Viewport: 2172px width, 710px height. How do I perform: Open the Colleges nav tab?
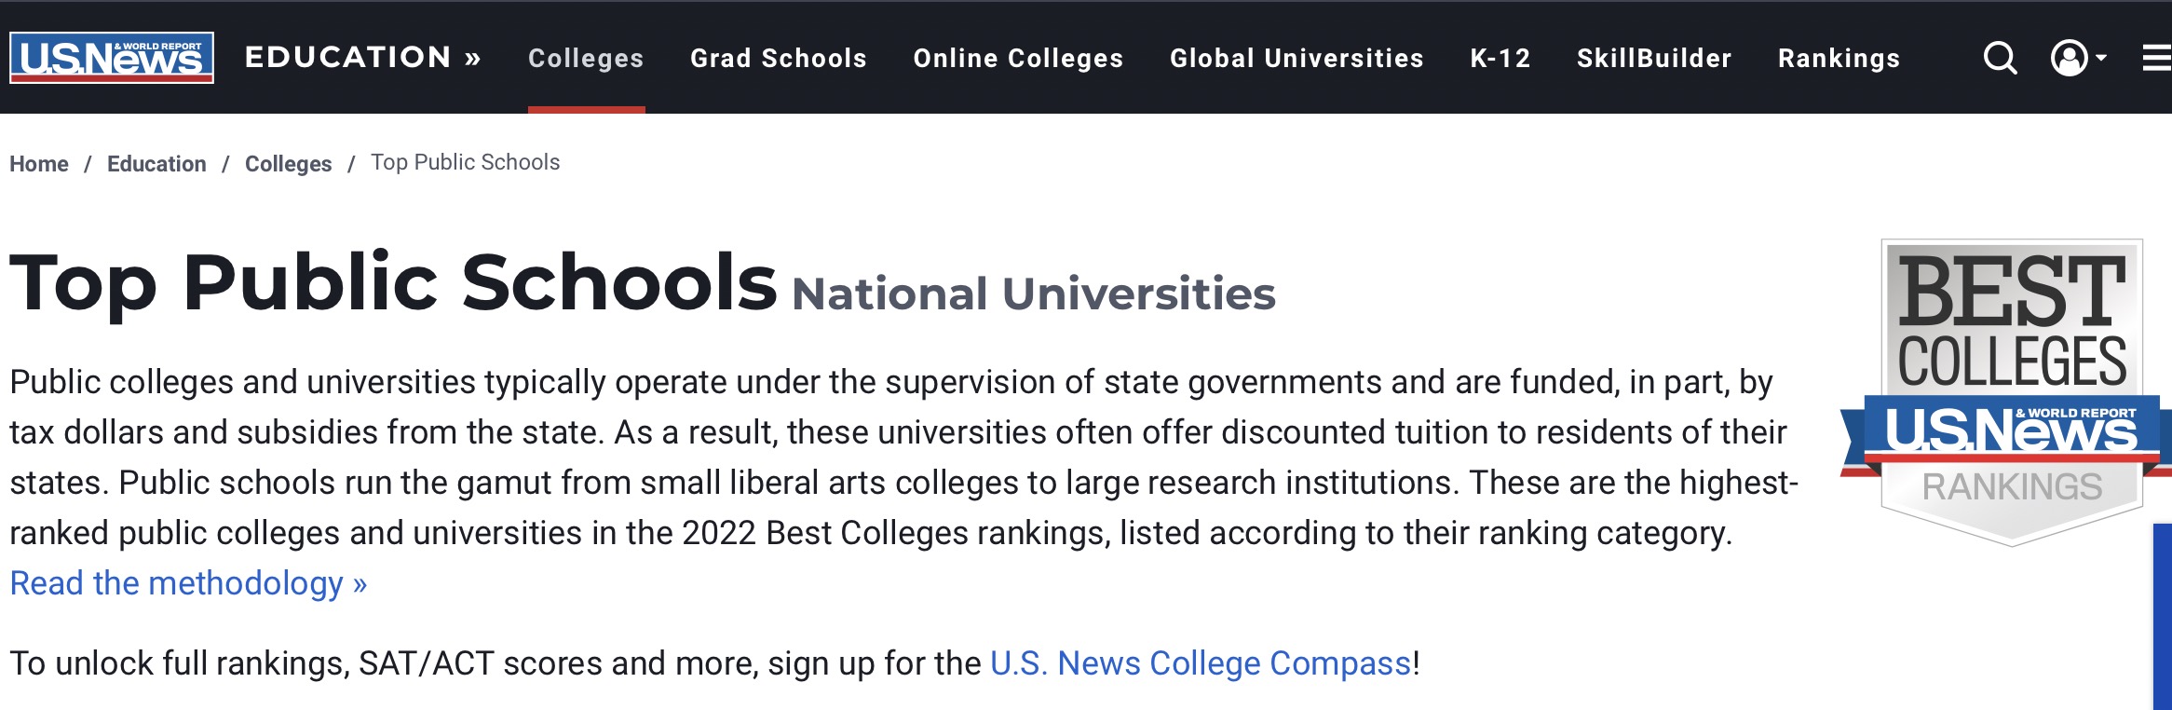(586, 58)
